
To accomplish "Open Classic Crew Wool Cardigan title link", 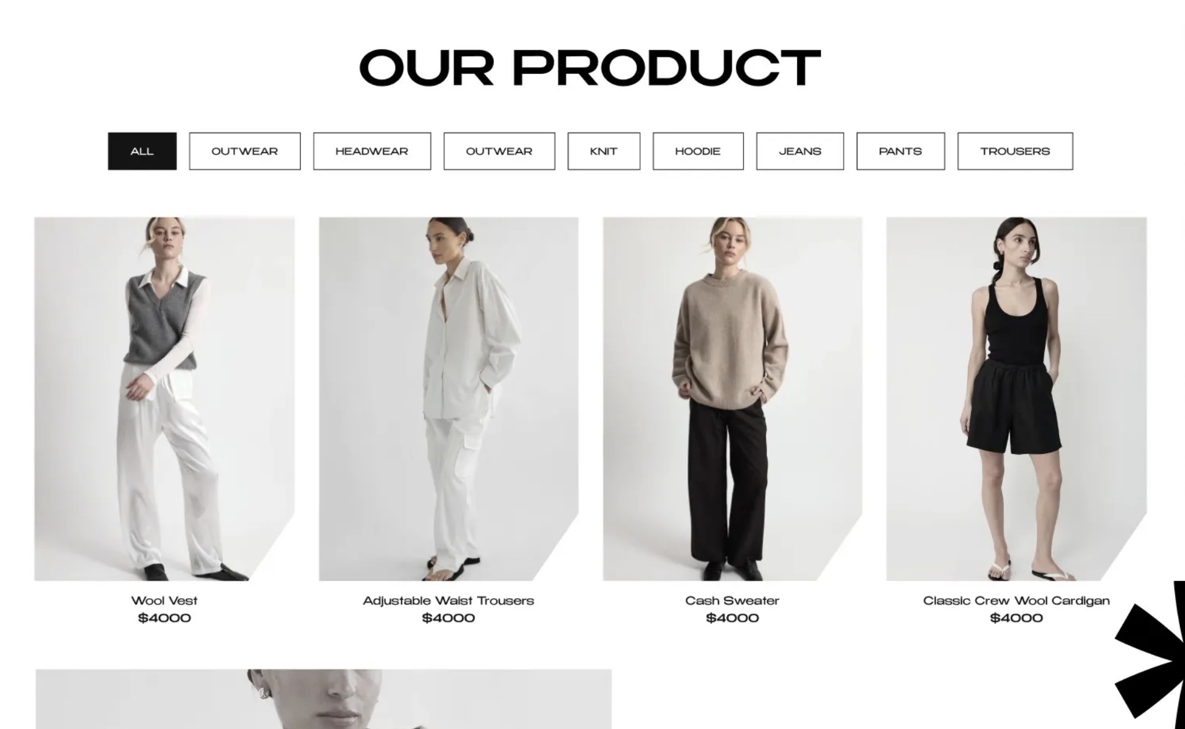I will pos(1016,600).
